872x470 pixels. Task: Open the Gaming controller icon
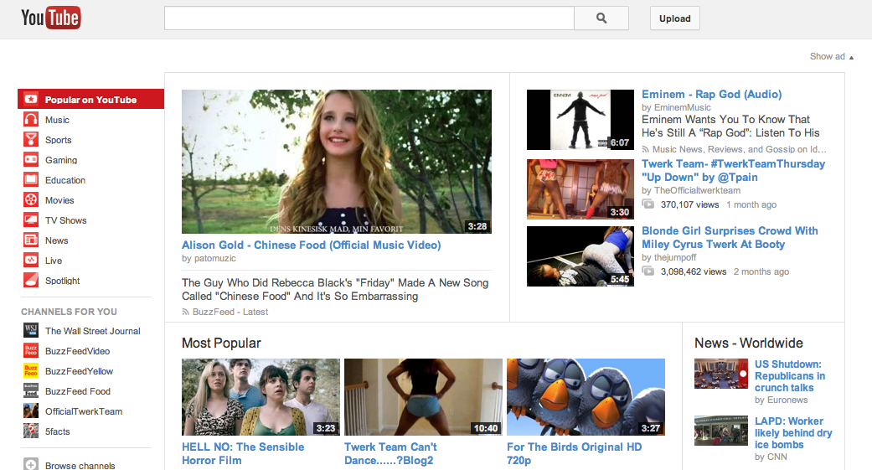click(x=31, y=160)
